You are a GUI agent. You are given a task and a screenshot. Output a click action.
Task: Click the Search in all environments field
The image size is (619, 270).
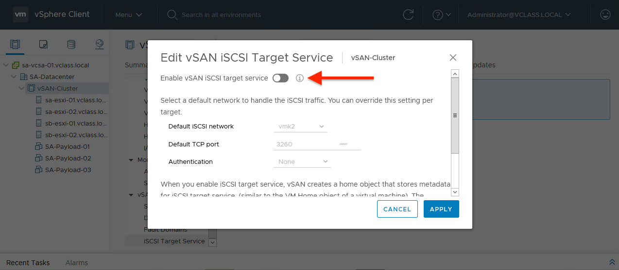[x=221, y=15]
